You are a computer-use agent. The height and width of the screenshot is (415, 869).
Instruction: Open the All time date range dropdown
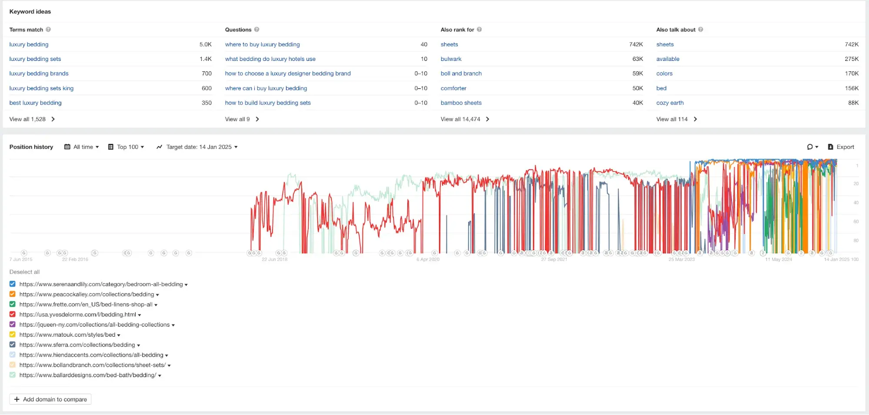(82, 147)
